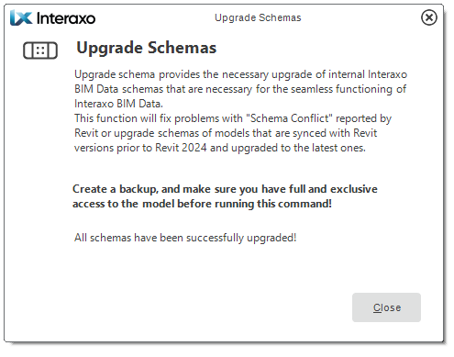The width and height of the screenshot is (454, 357).
Task: Click the Close button
Action: pyautogui.click(x=386, y=307)
